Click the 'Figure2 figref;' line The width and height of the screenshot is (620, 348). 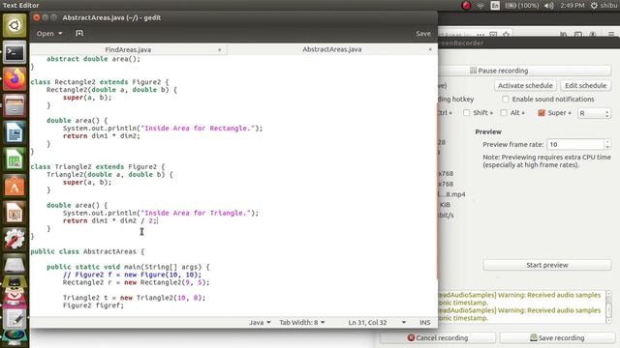pyautogui.click(x=93, y=305)
